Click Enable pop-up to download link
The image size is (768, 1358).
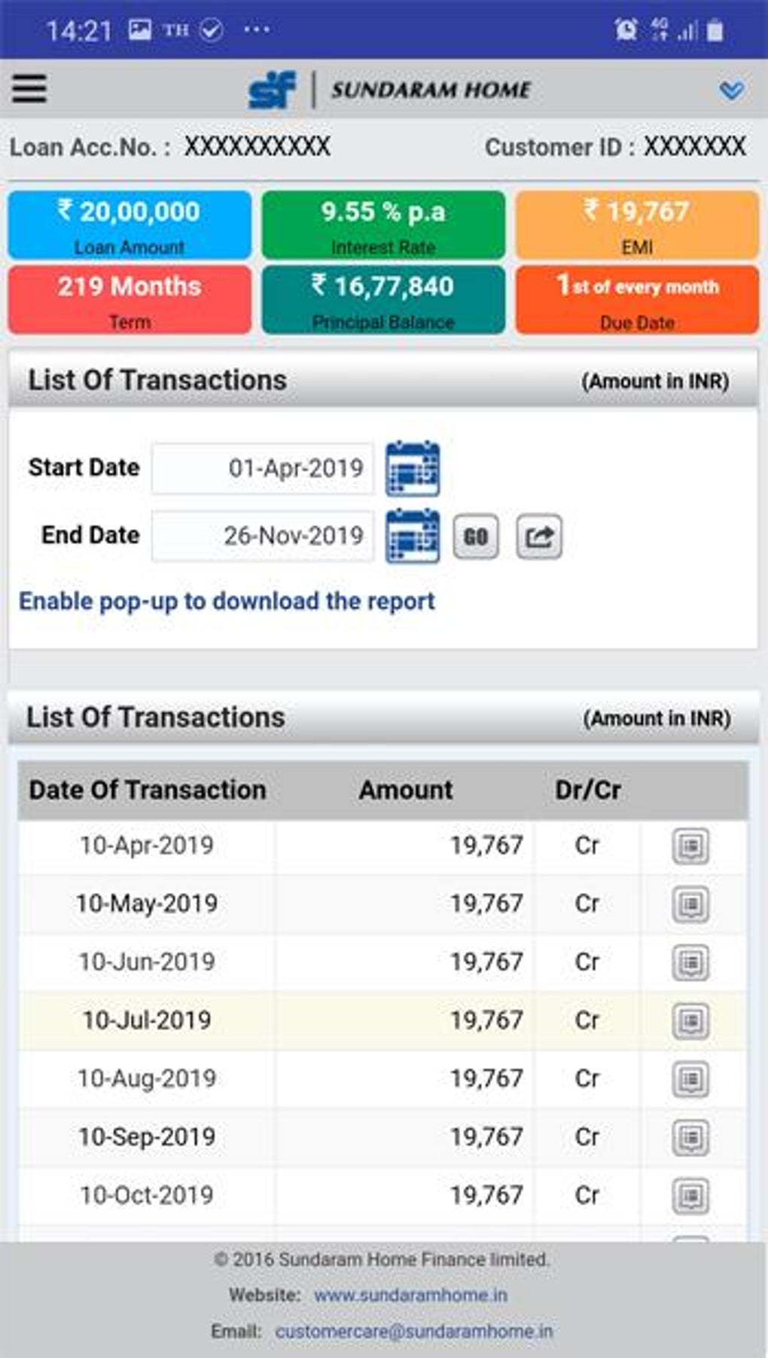(227, 601)
